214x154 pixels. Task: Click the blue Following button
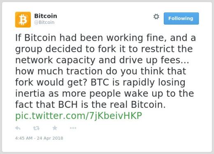181,19
